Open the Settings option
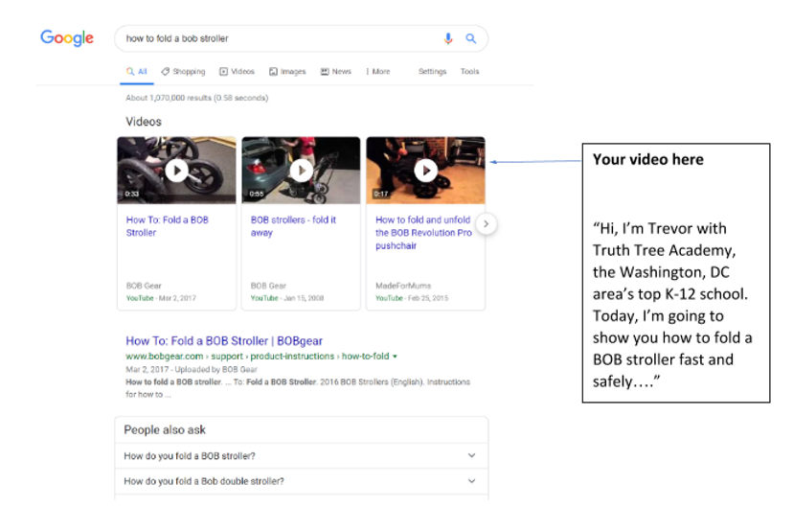 tap(432, 71)
